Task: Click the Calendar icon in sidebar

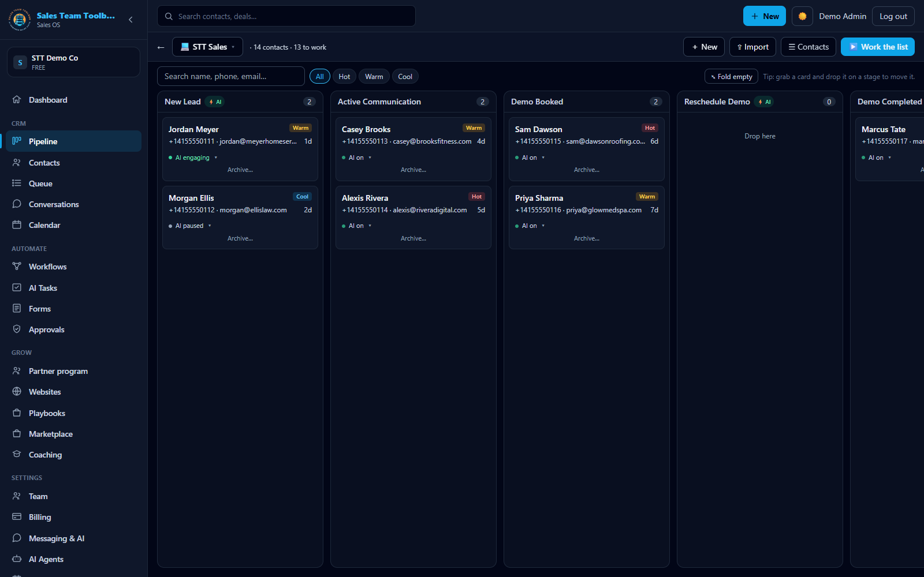Action: (17, 225)
